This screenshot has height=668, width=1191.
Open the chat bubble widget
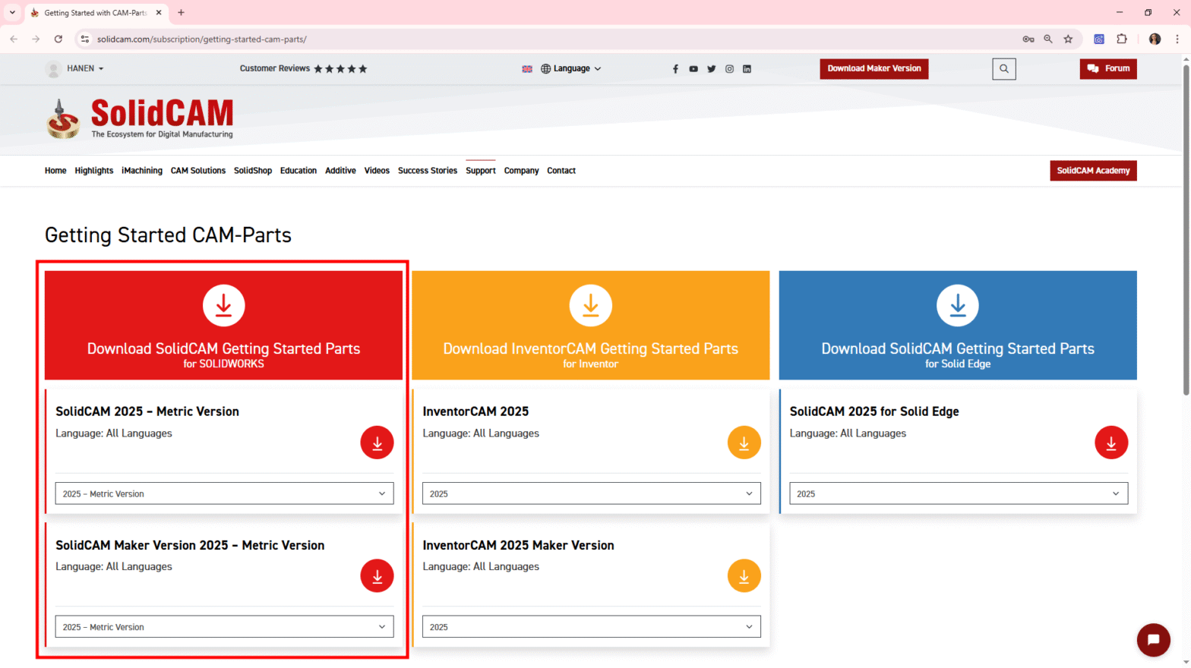(1153, 640)
